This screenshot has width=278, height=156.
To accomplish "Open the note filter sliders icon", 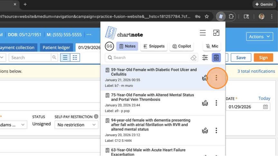I will tap(205, 58).
